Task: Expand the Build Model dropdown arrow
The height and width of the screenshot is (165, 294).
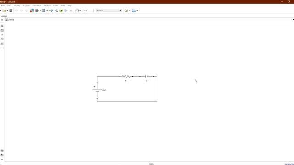Action: [137, 11]
